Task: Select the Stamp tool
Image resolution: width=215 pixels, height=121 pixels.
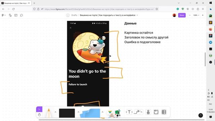Action: 148,112
